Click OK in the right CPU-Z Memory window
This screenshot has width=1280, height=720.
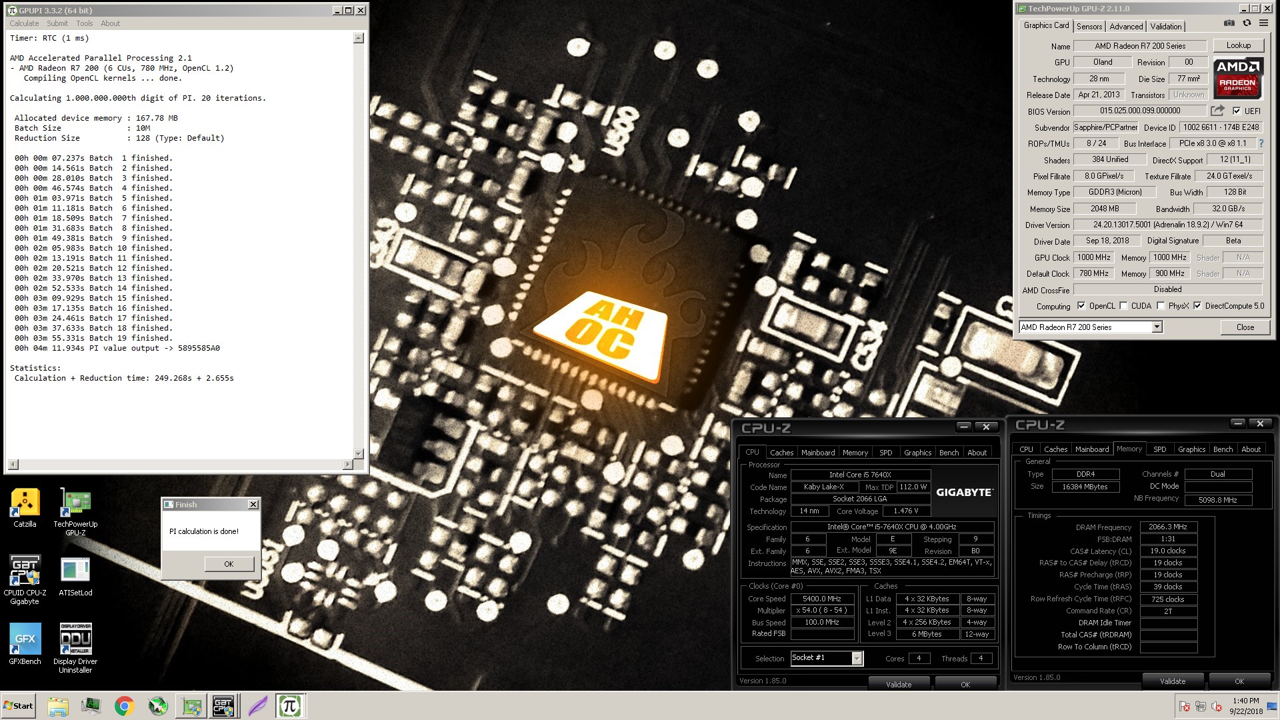[1239, 681]
